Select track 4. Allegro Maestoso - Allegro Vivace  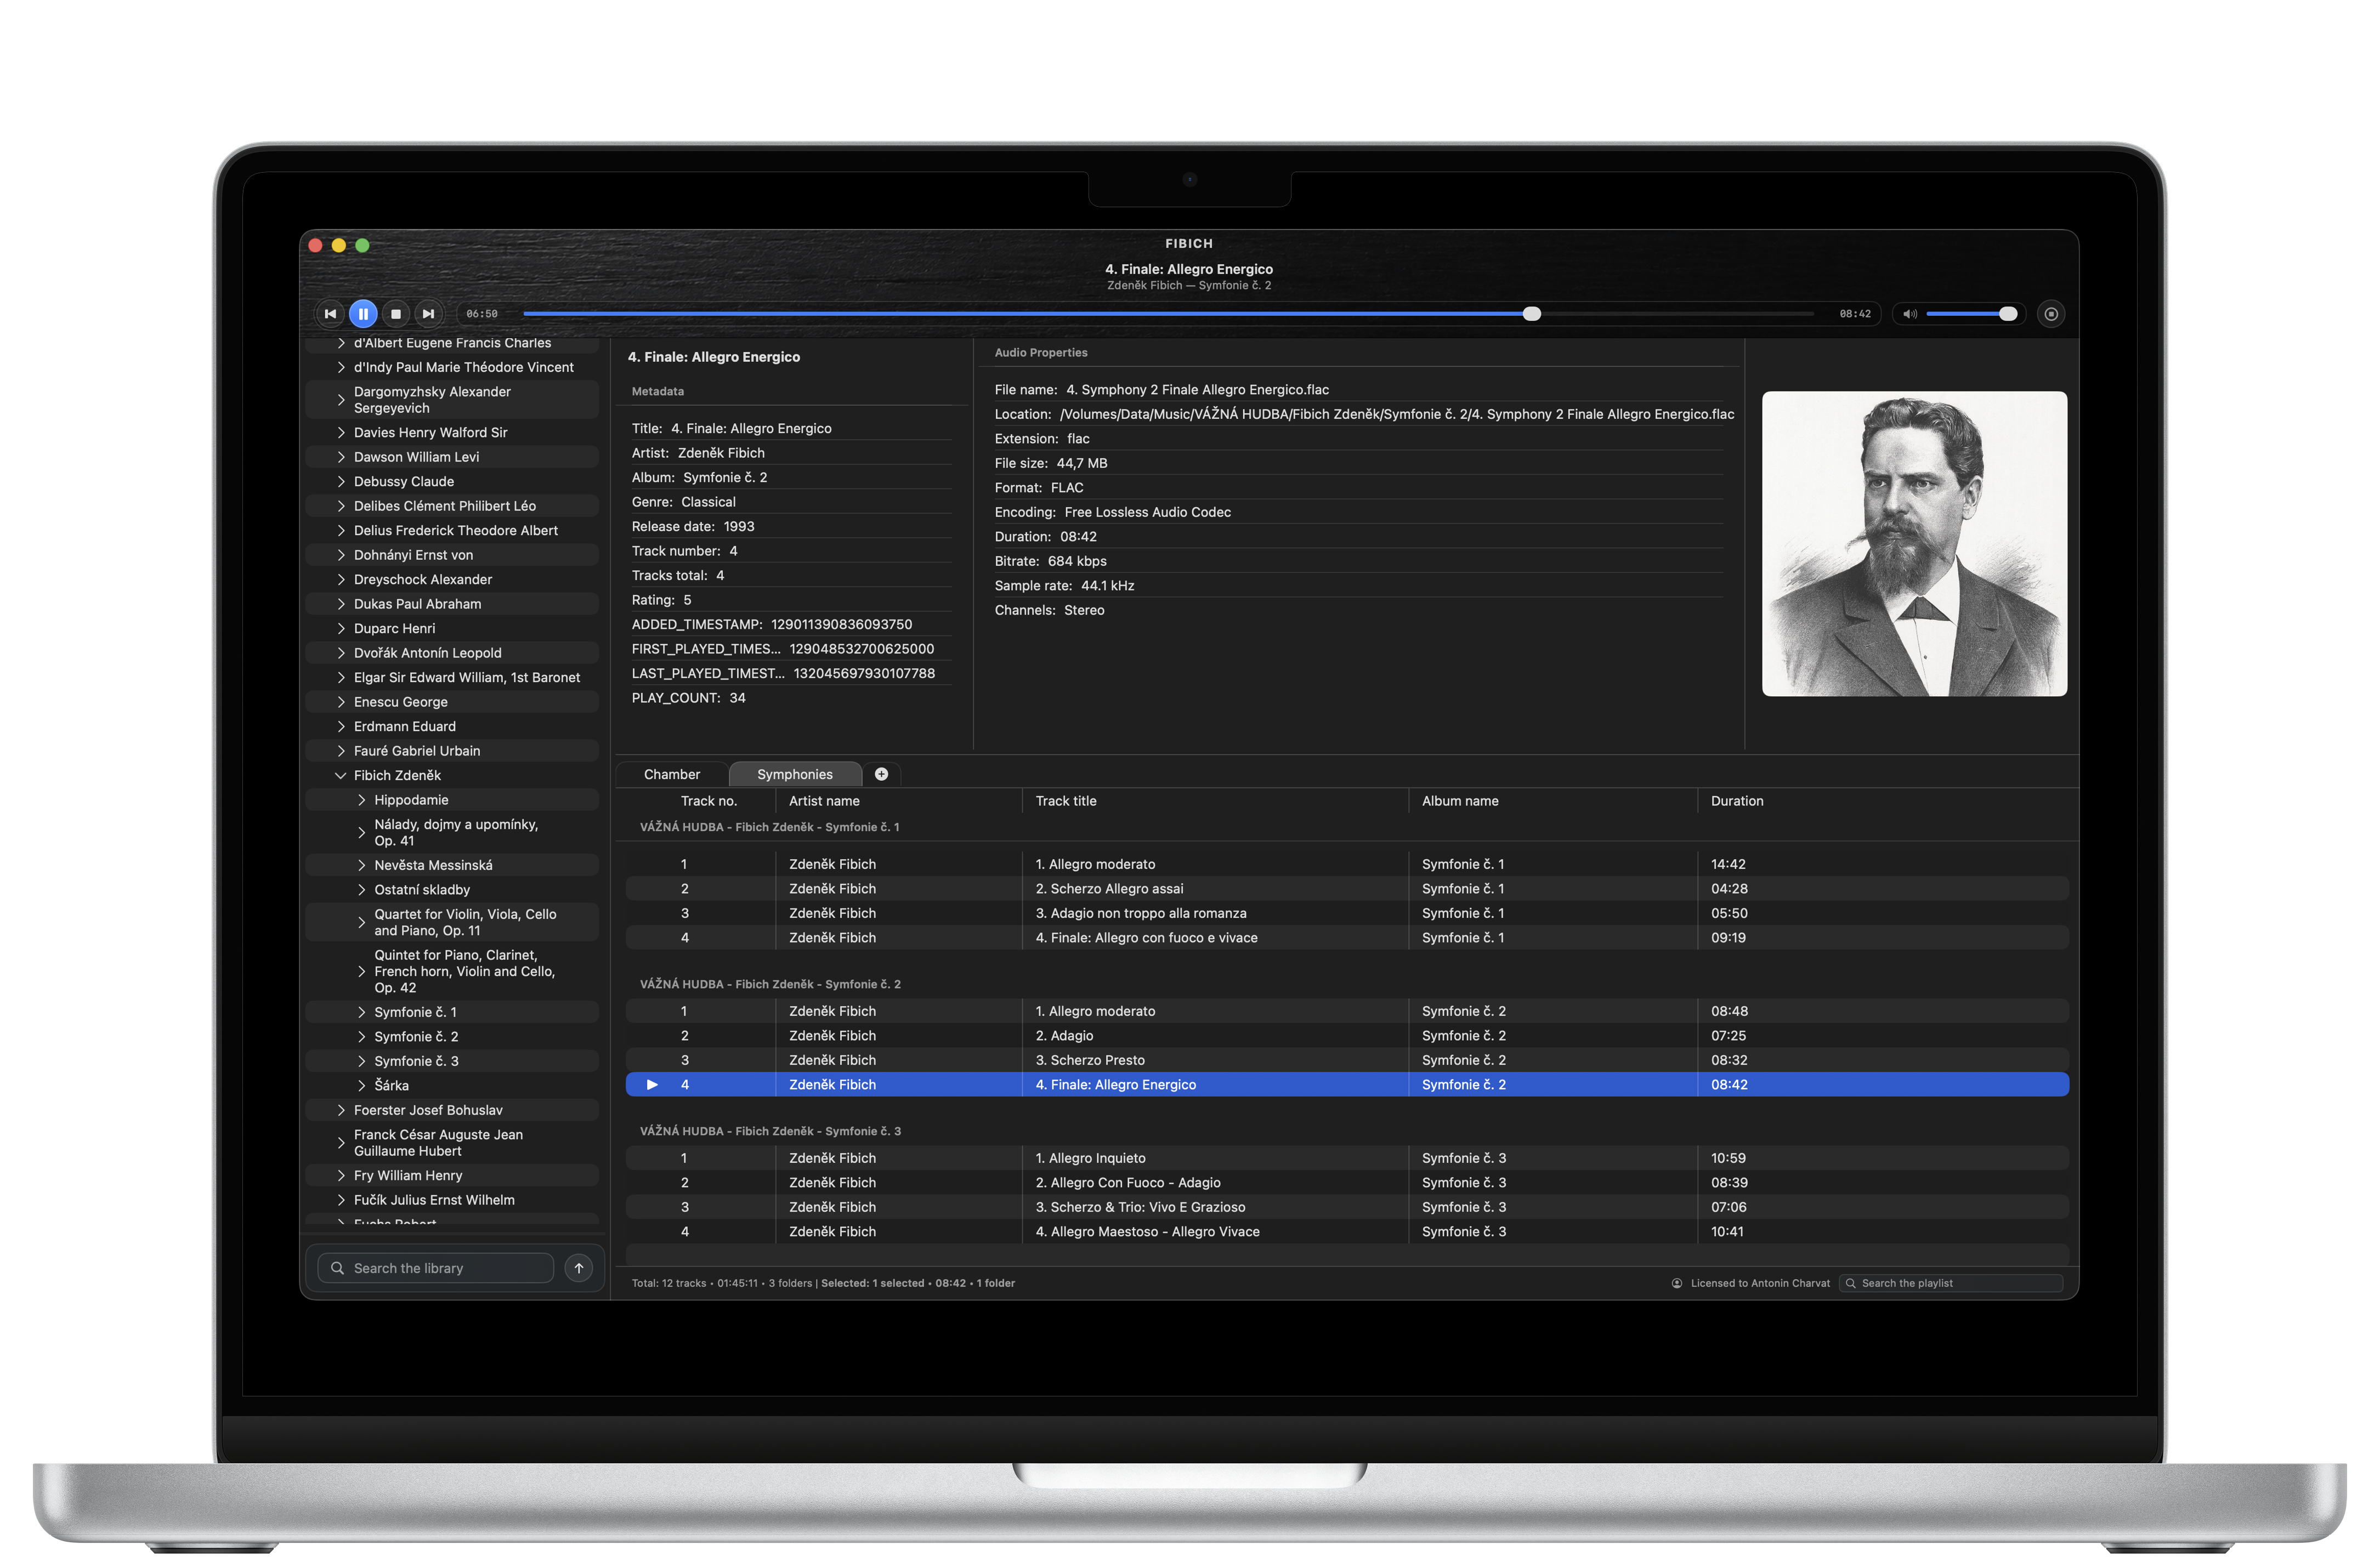(x=1347, y=1232)
